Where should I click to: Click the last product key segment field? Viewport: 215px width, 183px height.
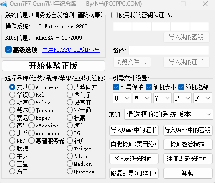coord(199,26)
